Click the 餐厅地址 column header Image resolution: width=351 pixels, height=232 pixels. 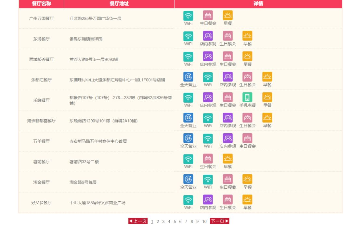coord(119,4)
